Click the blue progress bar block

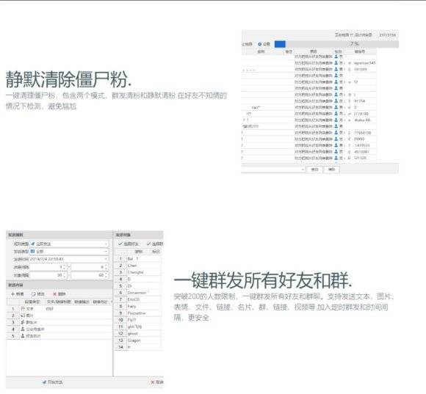(280, 44)
